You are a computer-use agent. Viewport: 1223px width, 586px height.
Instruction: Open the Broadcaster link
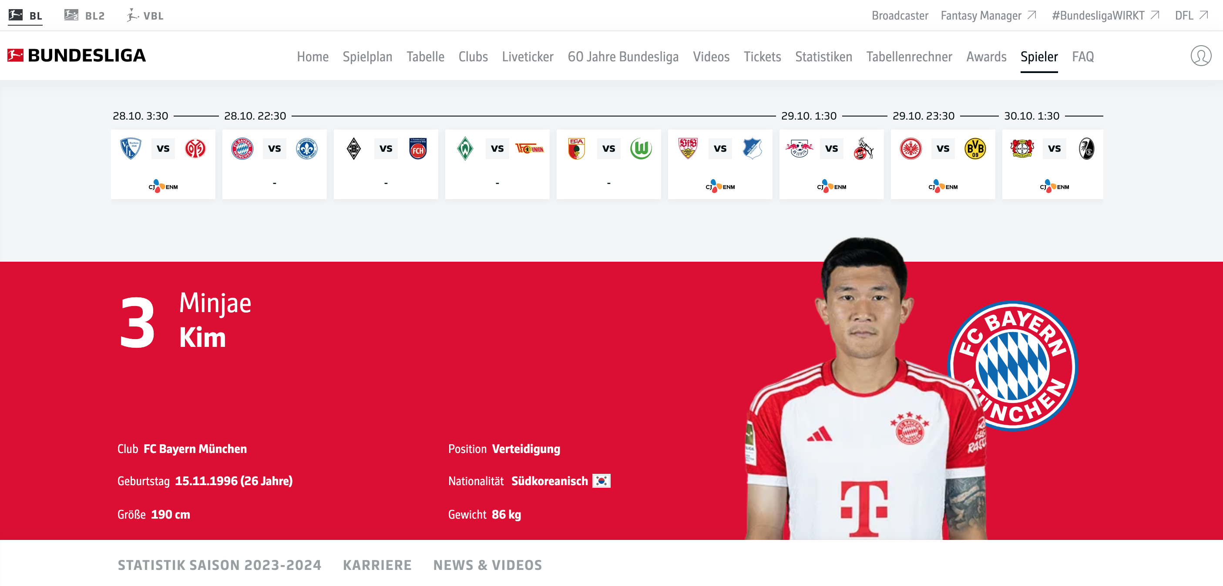[900, 15]
